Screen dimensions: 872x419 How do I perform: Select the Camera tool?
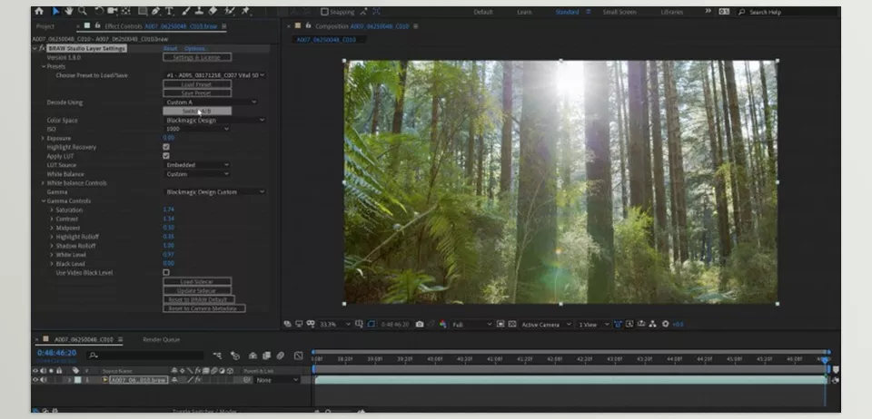click(x=113, y=11)
